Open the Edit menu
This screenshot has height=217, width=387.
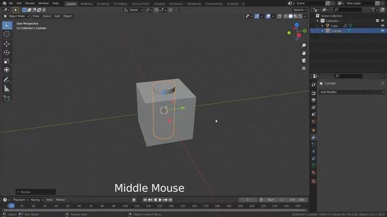pyautogui.click(x=19, y=4)
